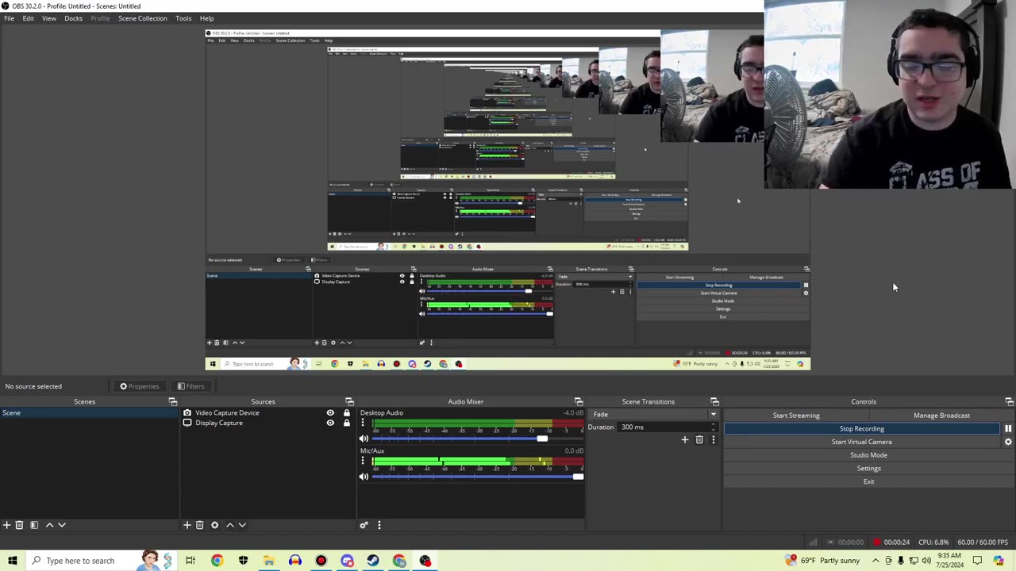Open advanced audio properties gears icon
The width and height of the screenshot is (1016, 571).
point(364,525)
